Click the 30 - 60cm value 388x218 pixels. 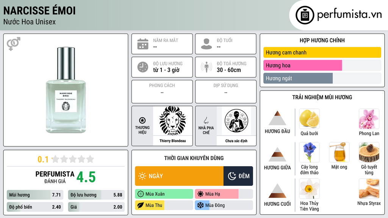click(228, 70)
